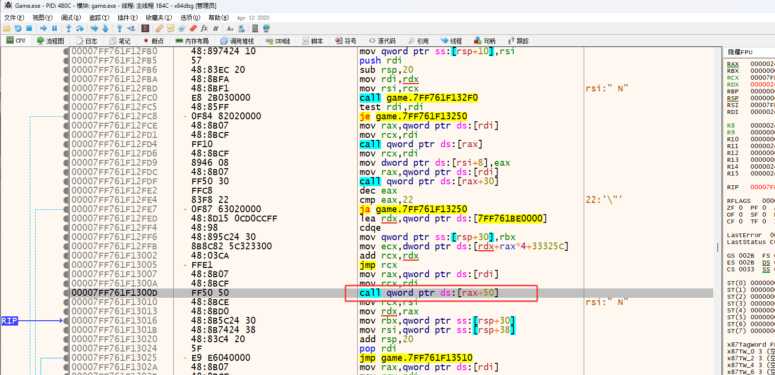
Task: Click the Step into icon
Action: pos(68,28)
